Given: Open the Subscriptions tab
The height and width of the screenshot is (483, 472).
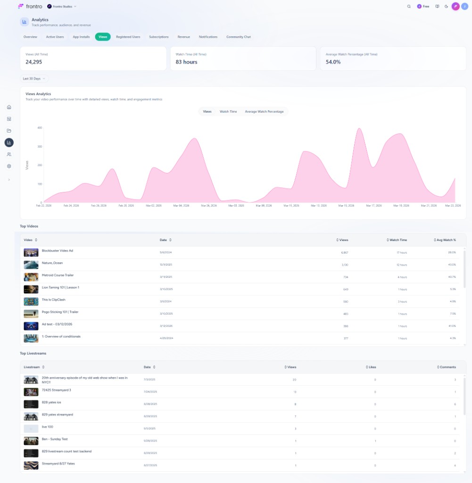Looking at the screenshot, I should point(158,37).
